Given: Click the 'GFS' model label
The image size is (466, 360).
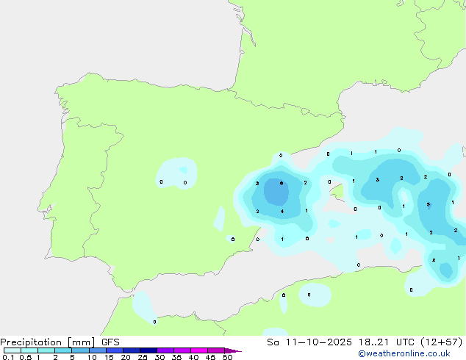Looking at the screenshot, I should pyautogui.click(x=110, y=342).
